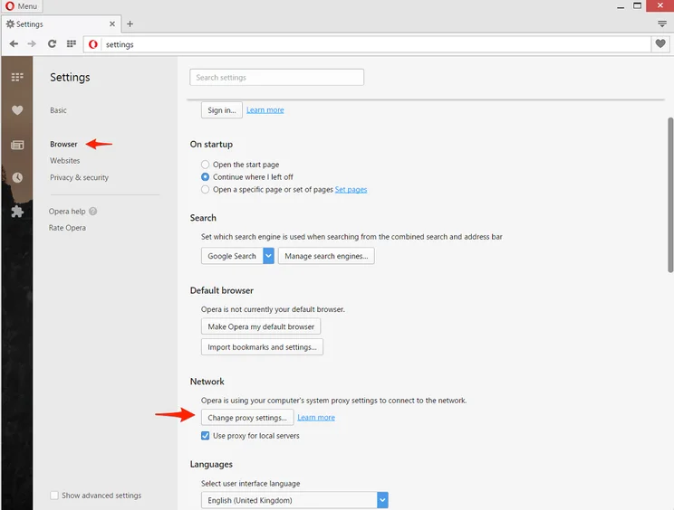This screenshot has width=674, height=510.
Task: Open History clock in the sidebar
Action: click(17, 177)
